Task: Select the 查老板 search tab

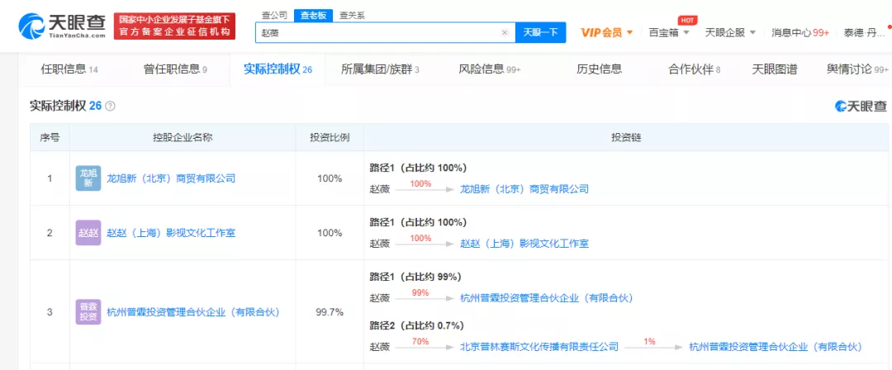Action: coord(314,16)
